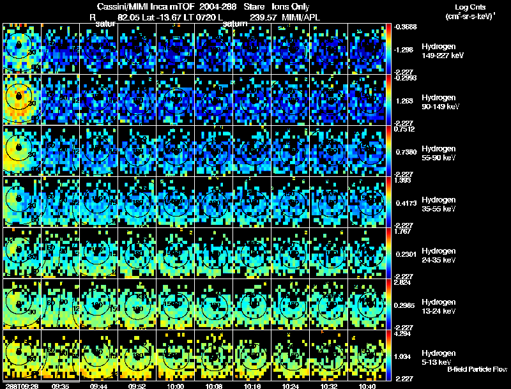Screen dimensions: 511x389
Task: Click the color bar beside Hydrogen 35-55 keV
Action: (388, 202)
